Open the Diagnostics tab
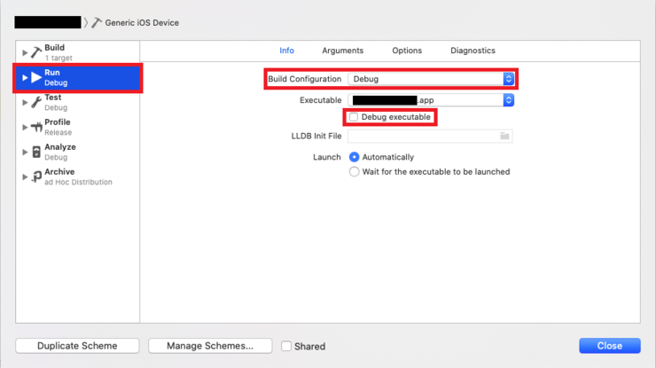Viewport: 656px width, 368px height. (x=472, y=51)
